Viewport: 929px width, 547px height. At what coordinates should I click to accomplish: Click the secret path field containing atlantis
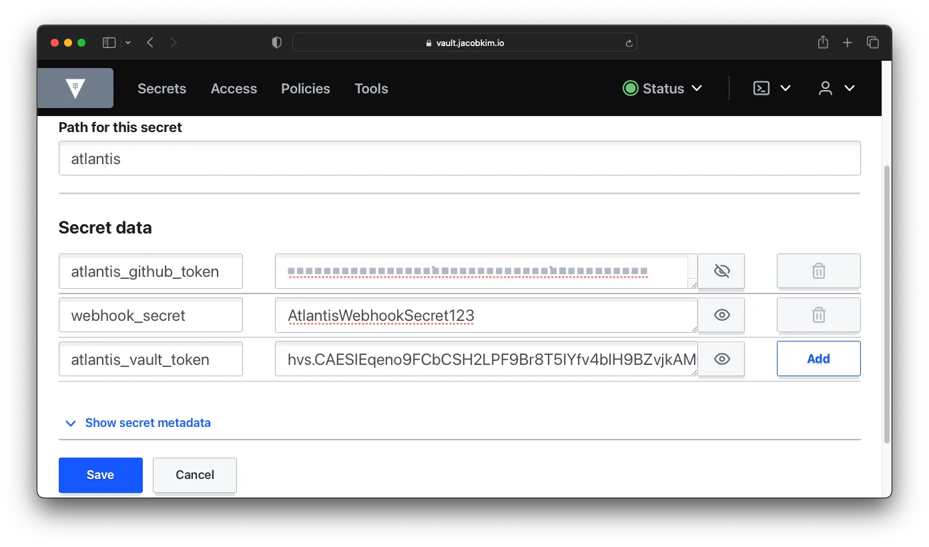tap(460, 158)
